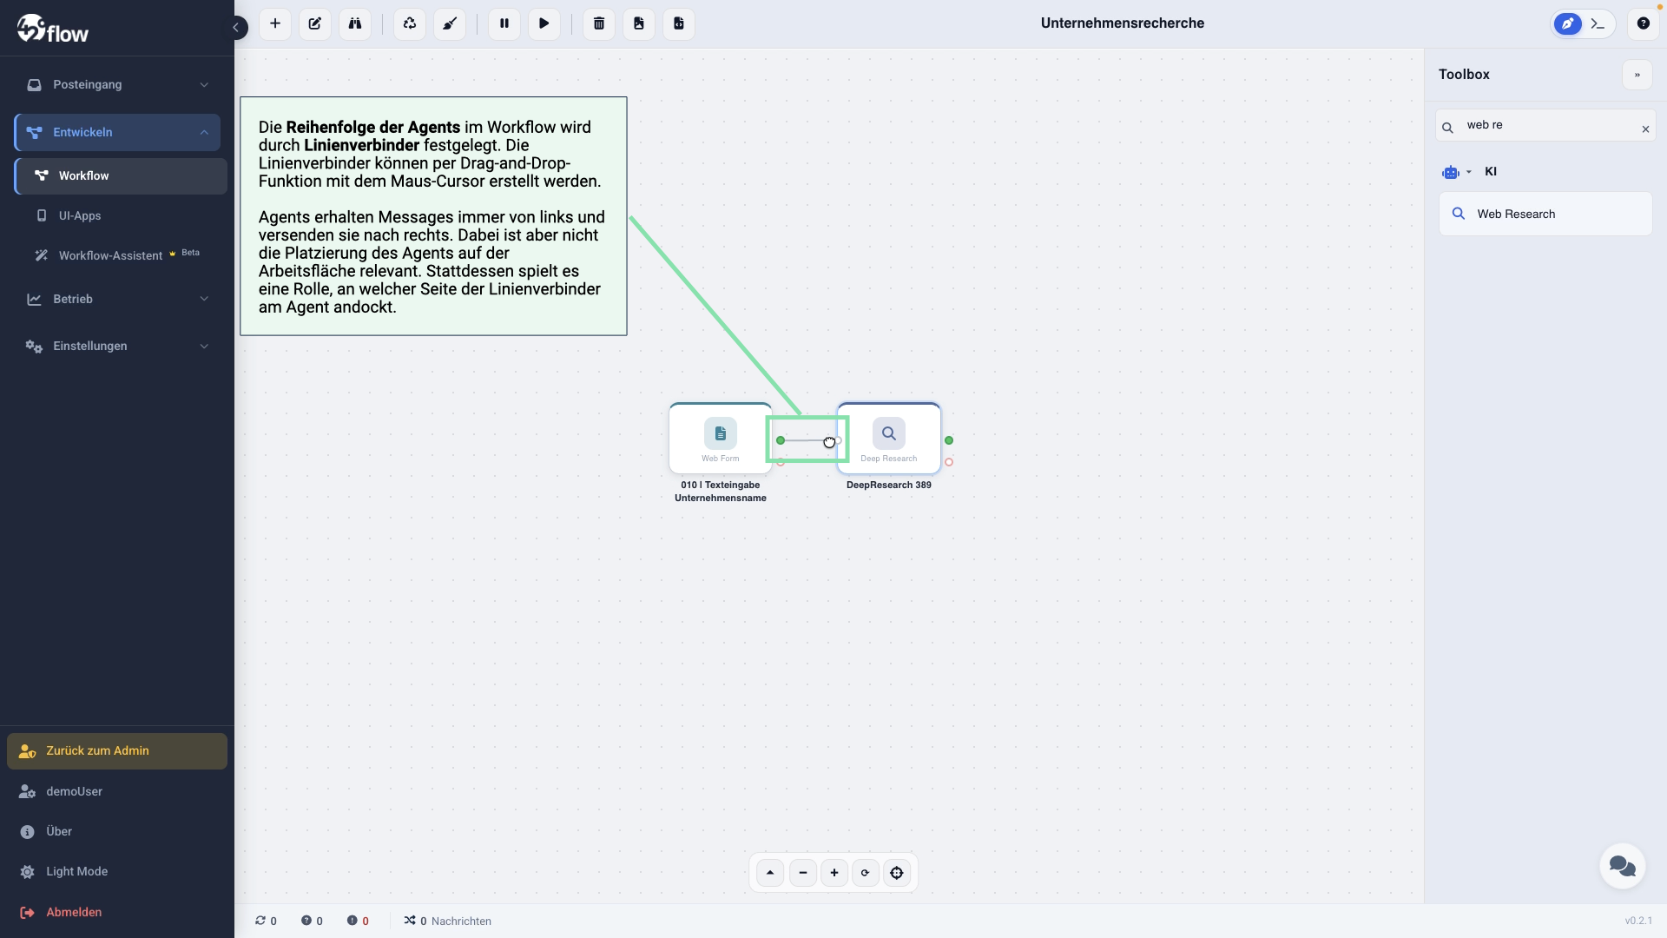Open the Workflow-Assistent Beta item
Viewport: 1667px width, 938px height.
pyautogui.click(x=110, y=255)
